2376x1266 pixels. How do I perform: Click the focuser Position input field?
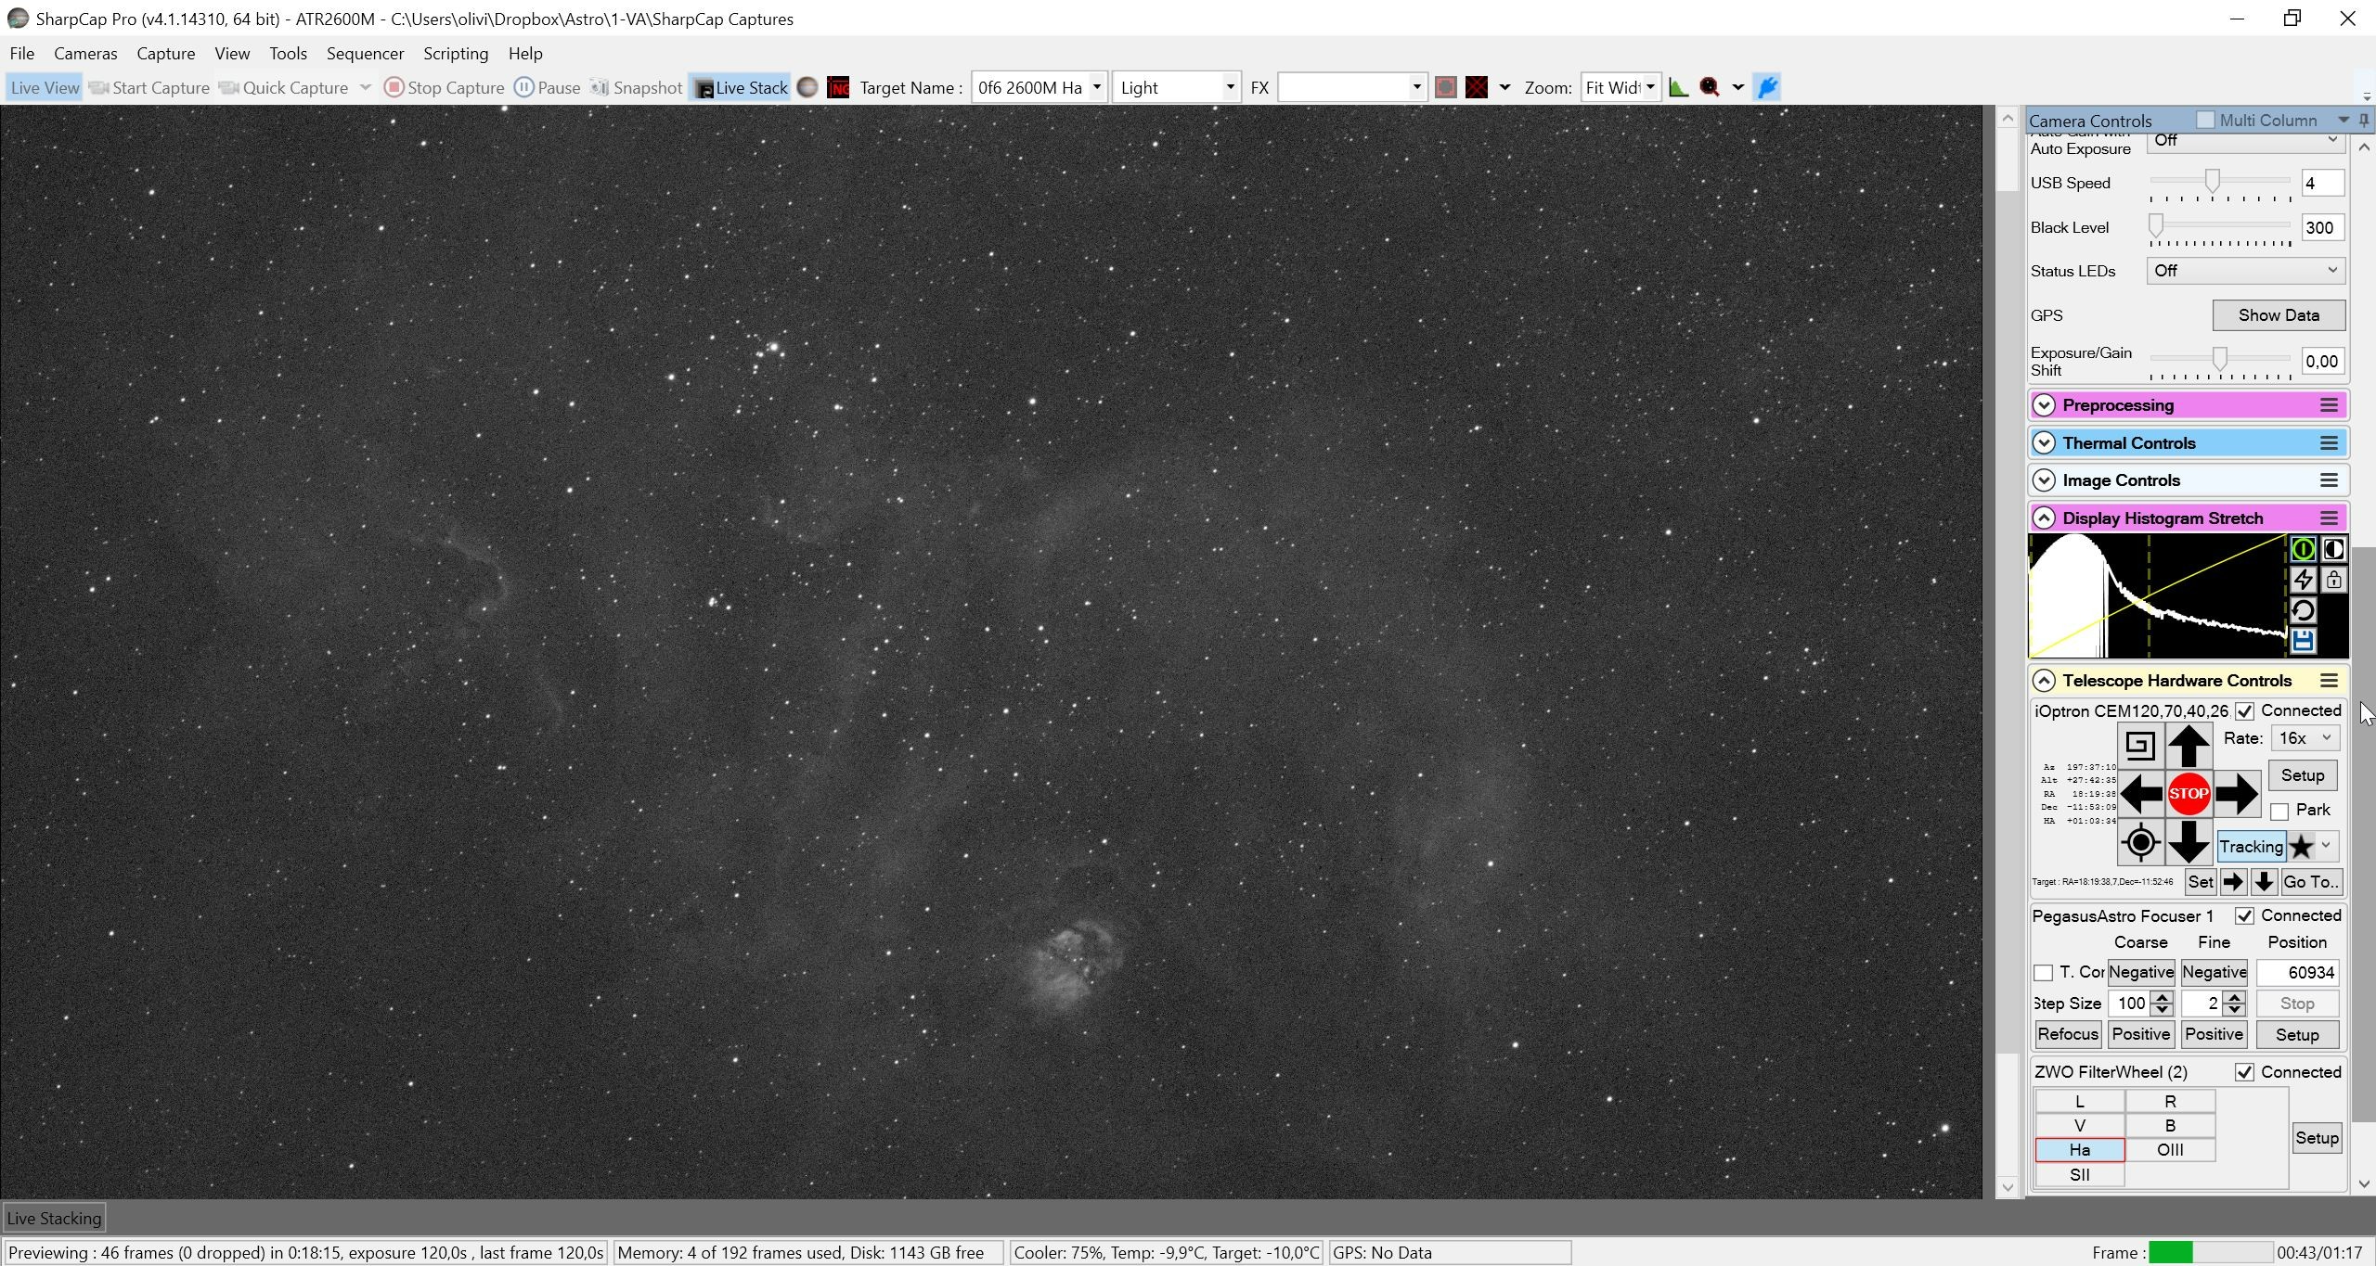tap(2297, 973)
